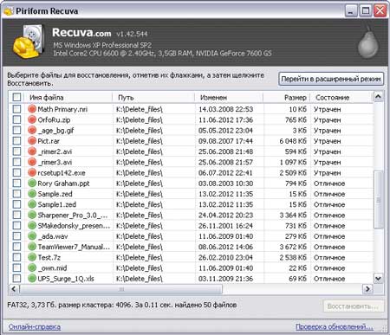Click the red status icon beside OrfoRu.zip
The width and height of the screenshot is (390, 335).
tap(32, 119)
